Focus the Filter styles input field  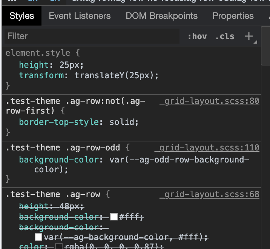[92, 36]
